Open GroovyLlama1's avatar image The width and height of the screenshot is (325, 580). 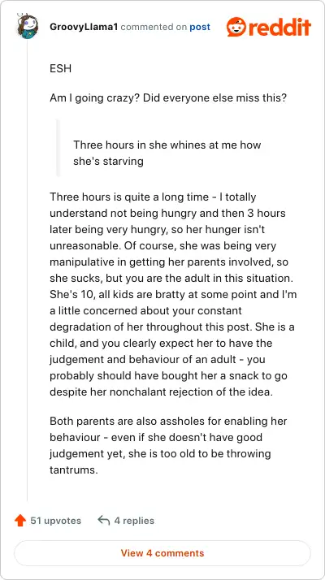(28, 26)
